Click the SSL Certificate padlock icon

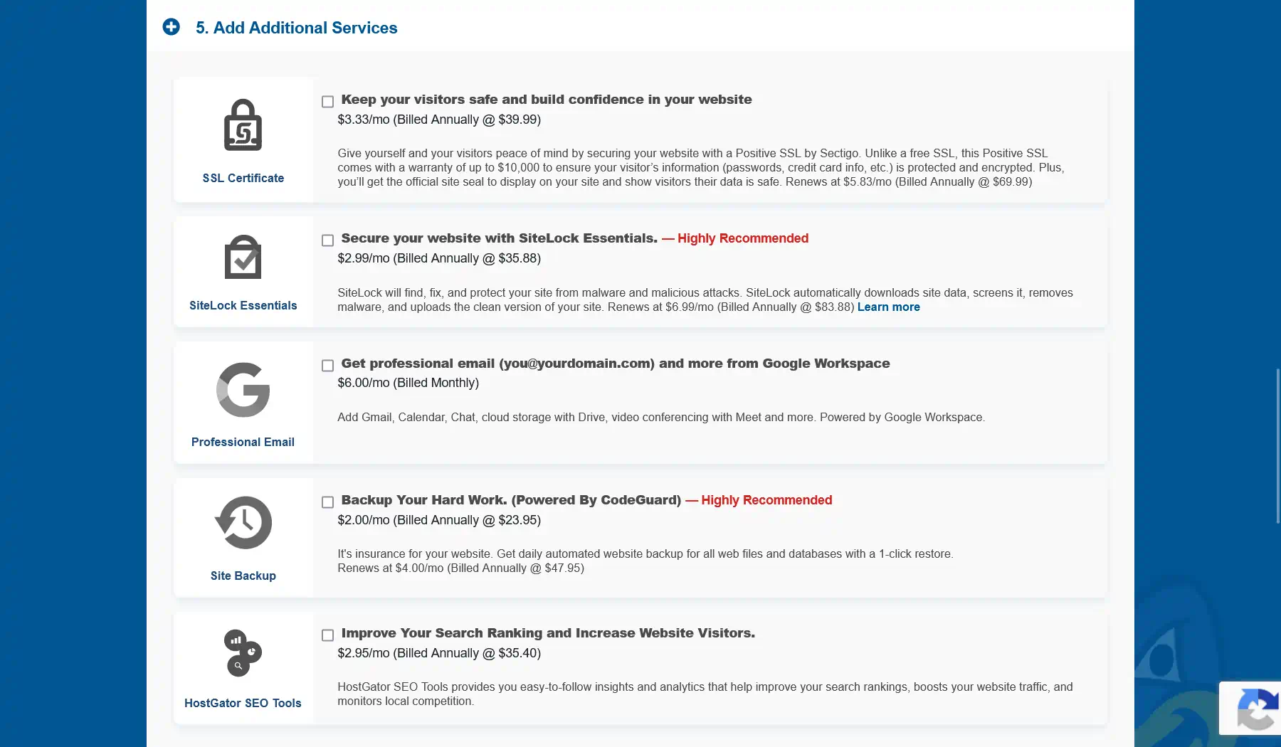pyautogui.click(x=243, y=124)
